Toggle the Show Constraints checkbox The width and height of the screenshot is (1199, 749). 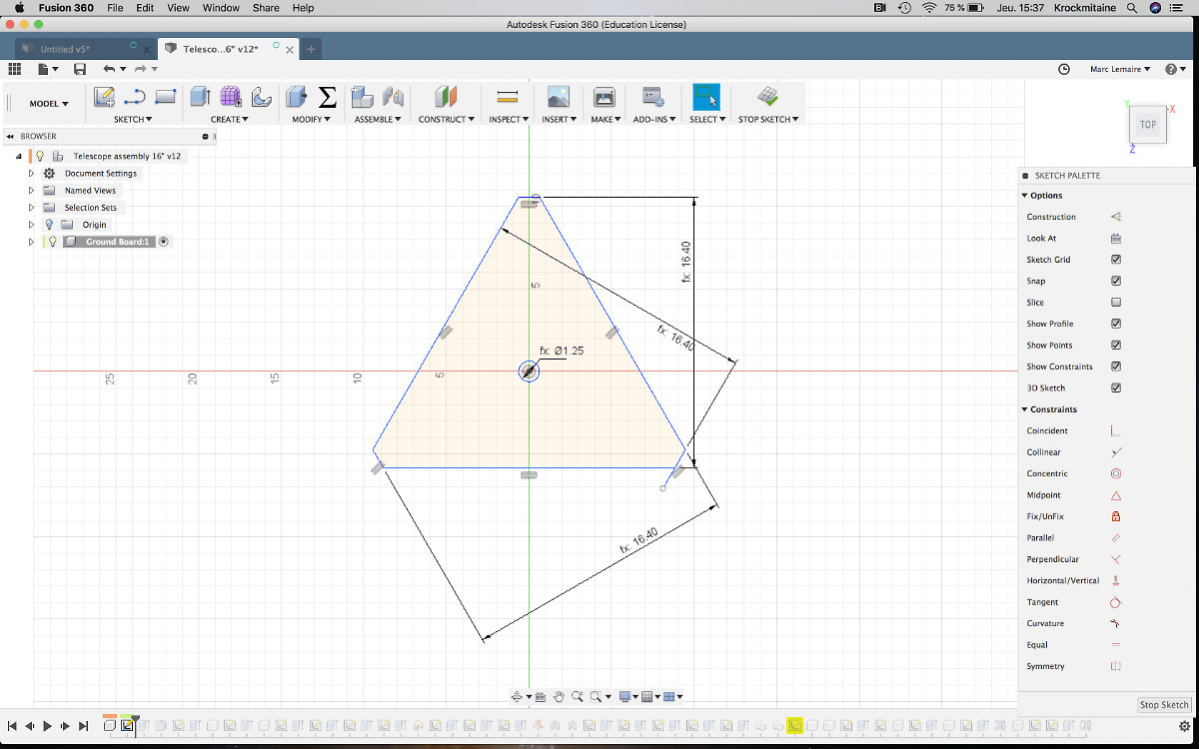(1116, 367)
